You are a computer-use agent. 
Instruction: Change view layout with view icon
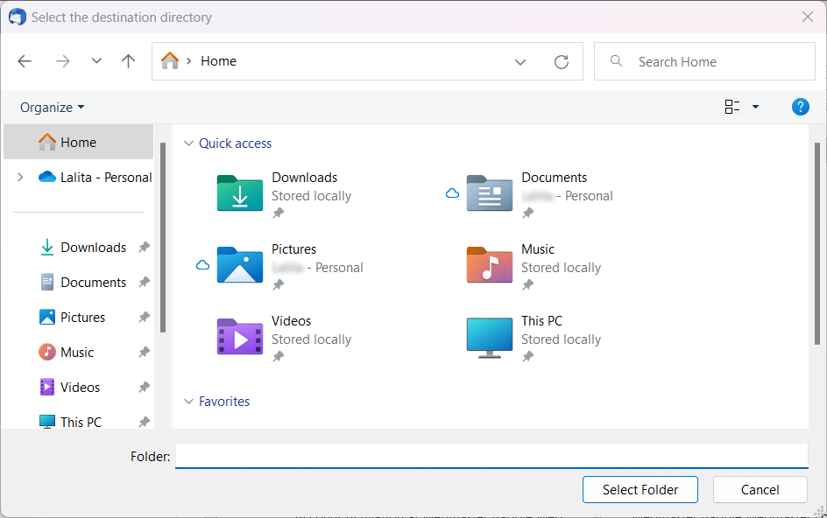pos(732,107)
